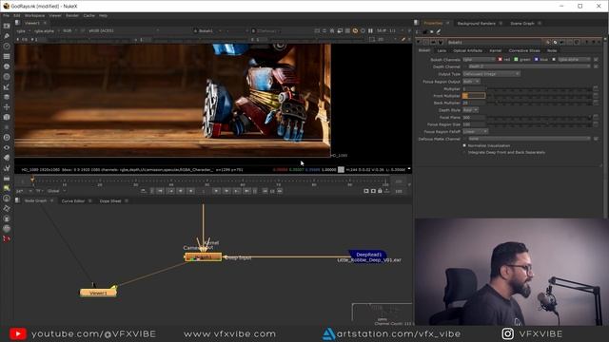
Task: Toggle the green channel checkbox
Action: (516, 59)
